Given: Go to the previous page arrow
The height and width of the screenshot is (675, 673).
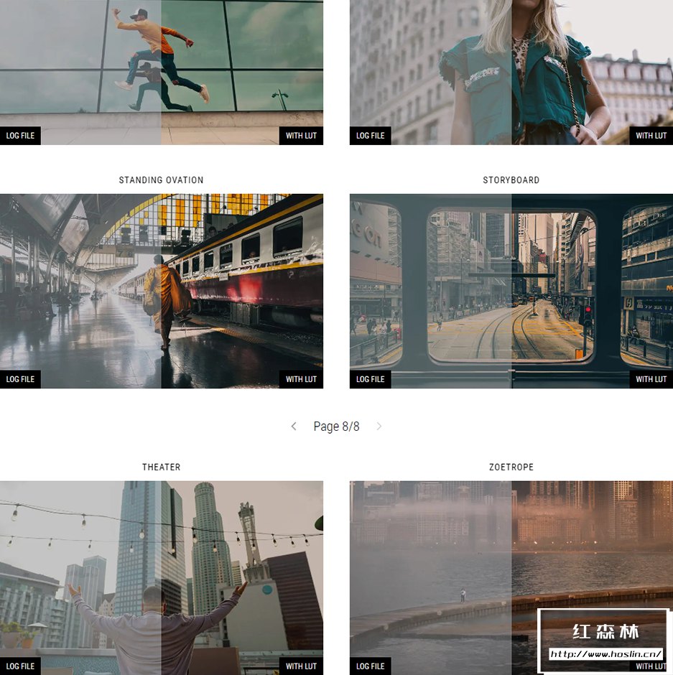Looking at the screenshot, I should coord(294,426).
